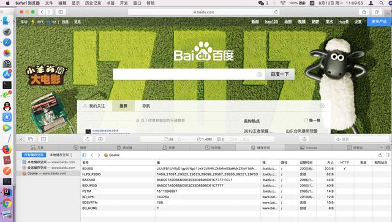Go back in Safari toolbar

pyautogui.click(x=42, y=12)
